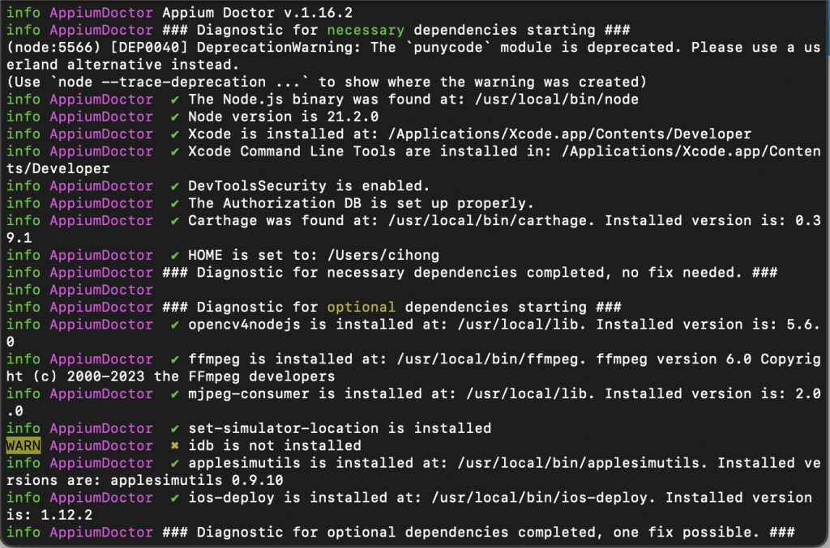The width and height of the screenshot is (830, 548).
Task: Click the checkmark next to Authorization DB line
Action: (x=175, y=204)
